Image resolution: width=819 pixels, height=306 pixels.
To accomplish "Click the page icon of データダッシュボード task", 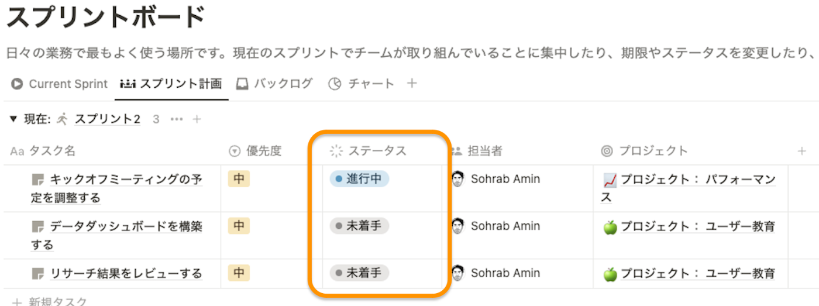I will (x=38, y=226).
